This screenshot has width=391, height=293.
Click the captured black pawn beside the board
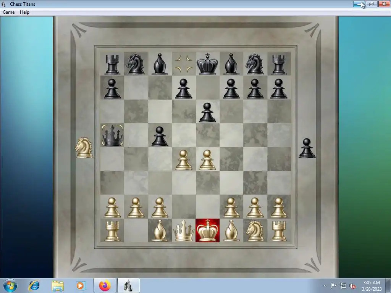(307, 148)
